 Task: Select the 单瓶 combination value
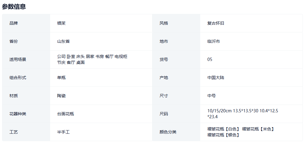(61, 78)
